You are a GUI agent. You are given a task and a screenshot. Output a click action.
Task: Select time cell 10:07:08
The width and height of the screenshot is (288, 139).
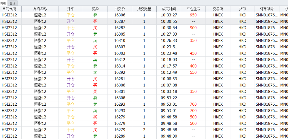point(169,85)
